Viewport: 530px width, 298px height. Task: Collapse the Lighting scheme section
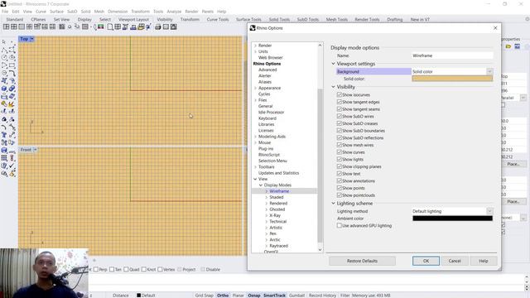pos(333,204)
